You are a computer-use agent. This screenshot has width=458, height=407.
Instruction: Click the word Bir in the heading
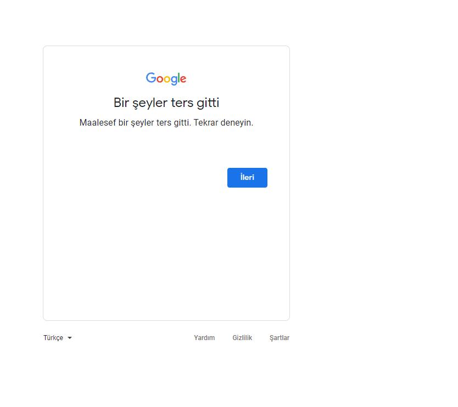click(x=121, y=103)
